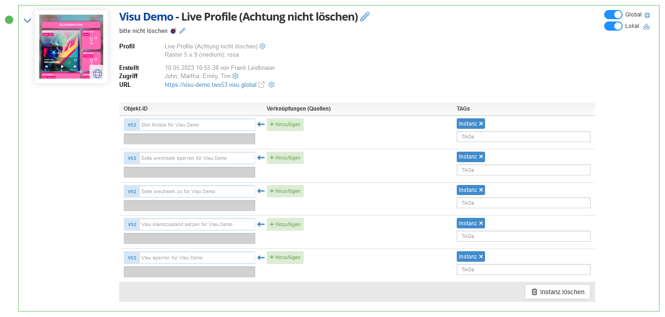
Task: Remove Instanz tag in Visu sperren row
Action: (x=481, y=257)
